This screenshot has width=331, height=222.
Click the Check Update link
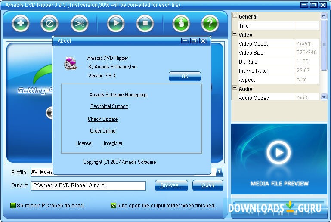102,119
